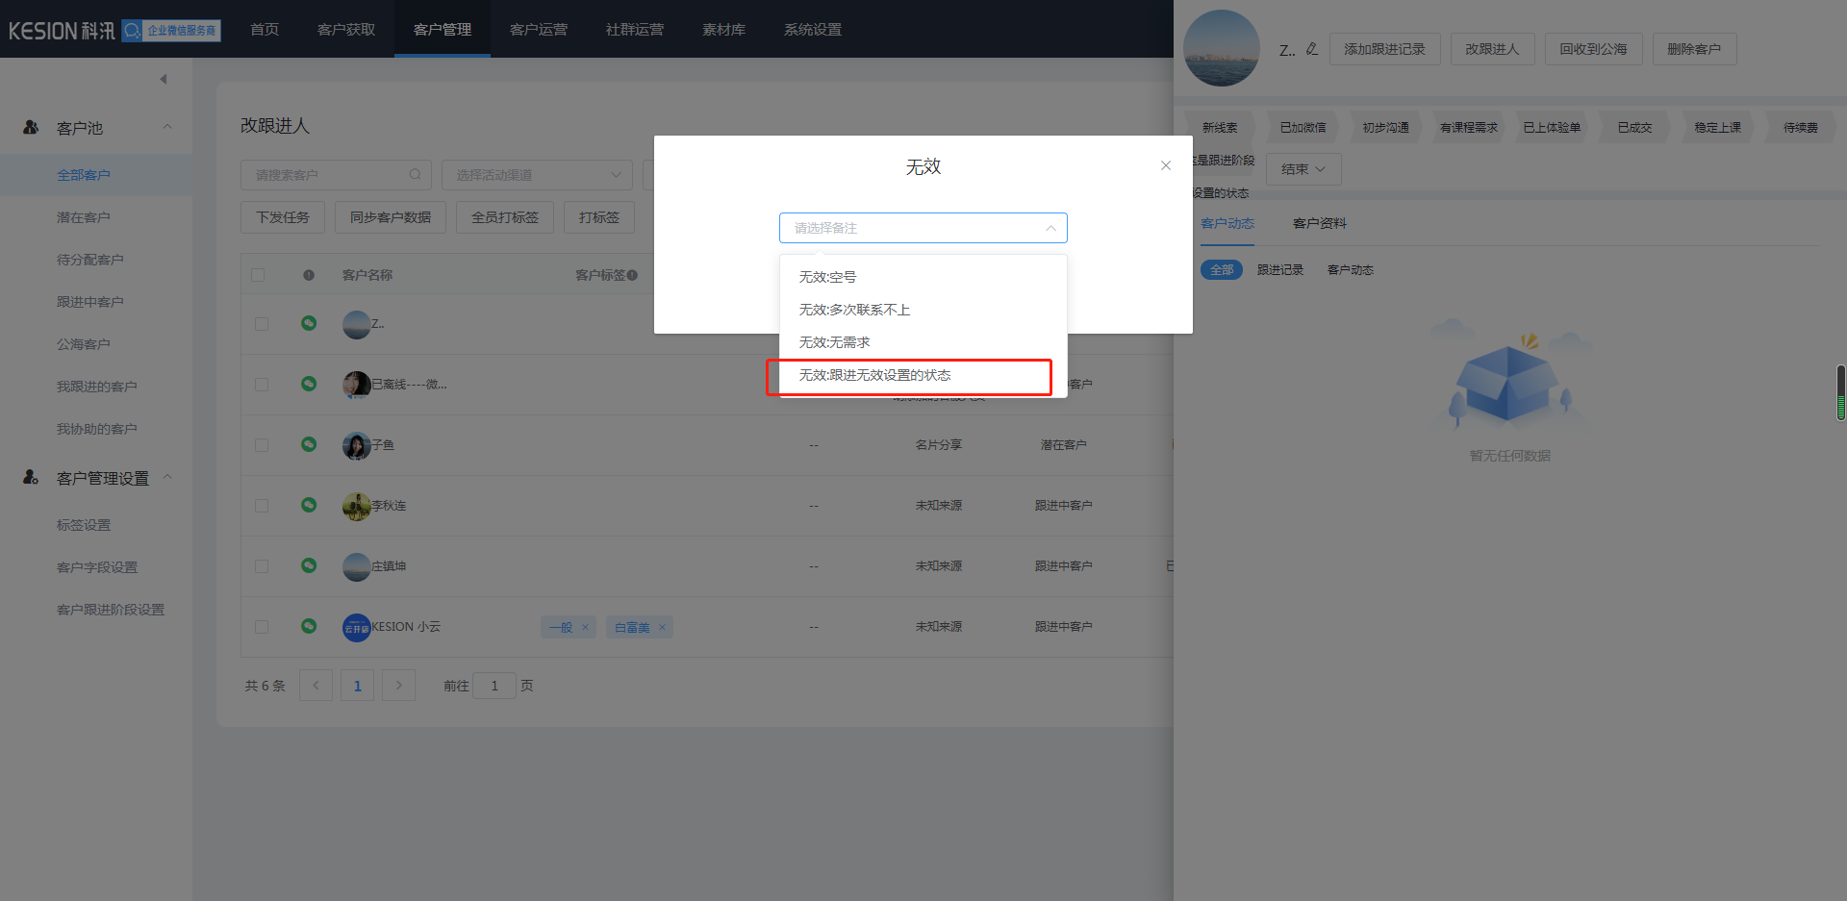Tick the checkbox for the 李秋连 row
This screenshot has width=1847, height=901.
(x=262, y=506)
